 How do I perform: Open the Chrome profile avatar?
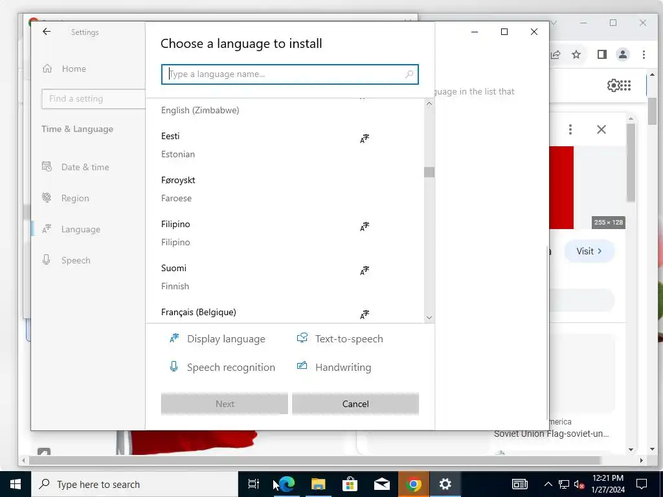[623, 54]
